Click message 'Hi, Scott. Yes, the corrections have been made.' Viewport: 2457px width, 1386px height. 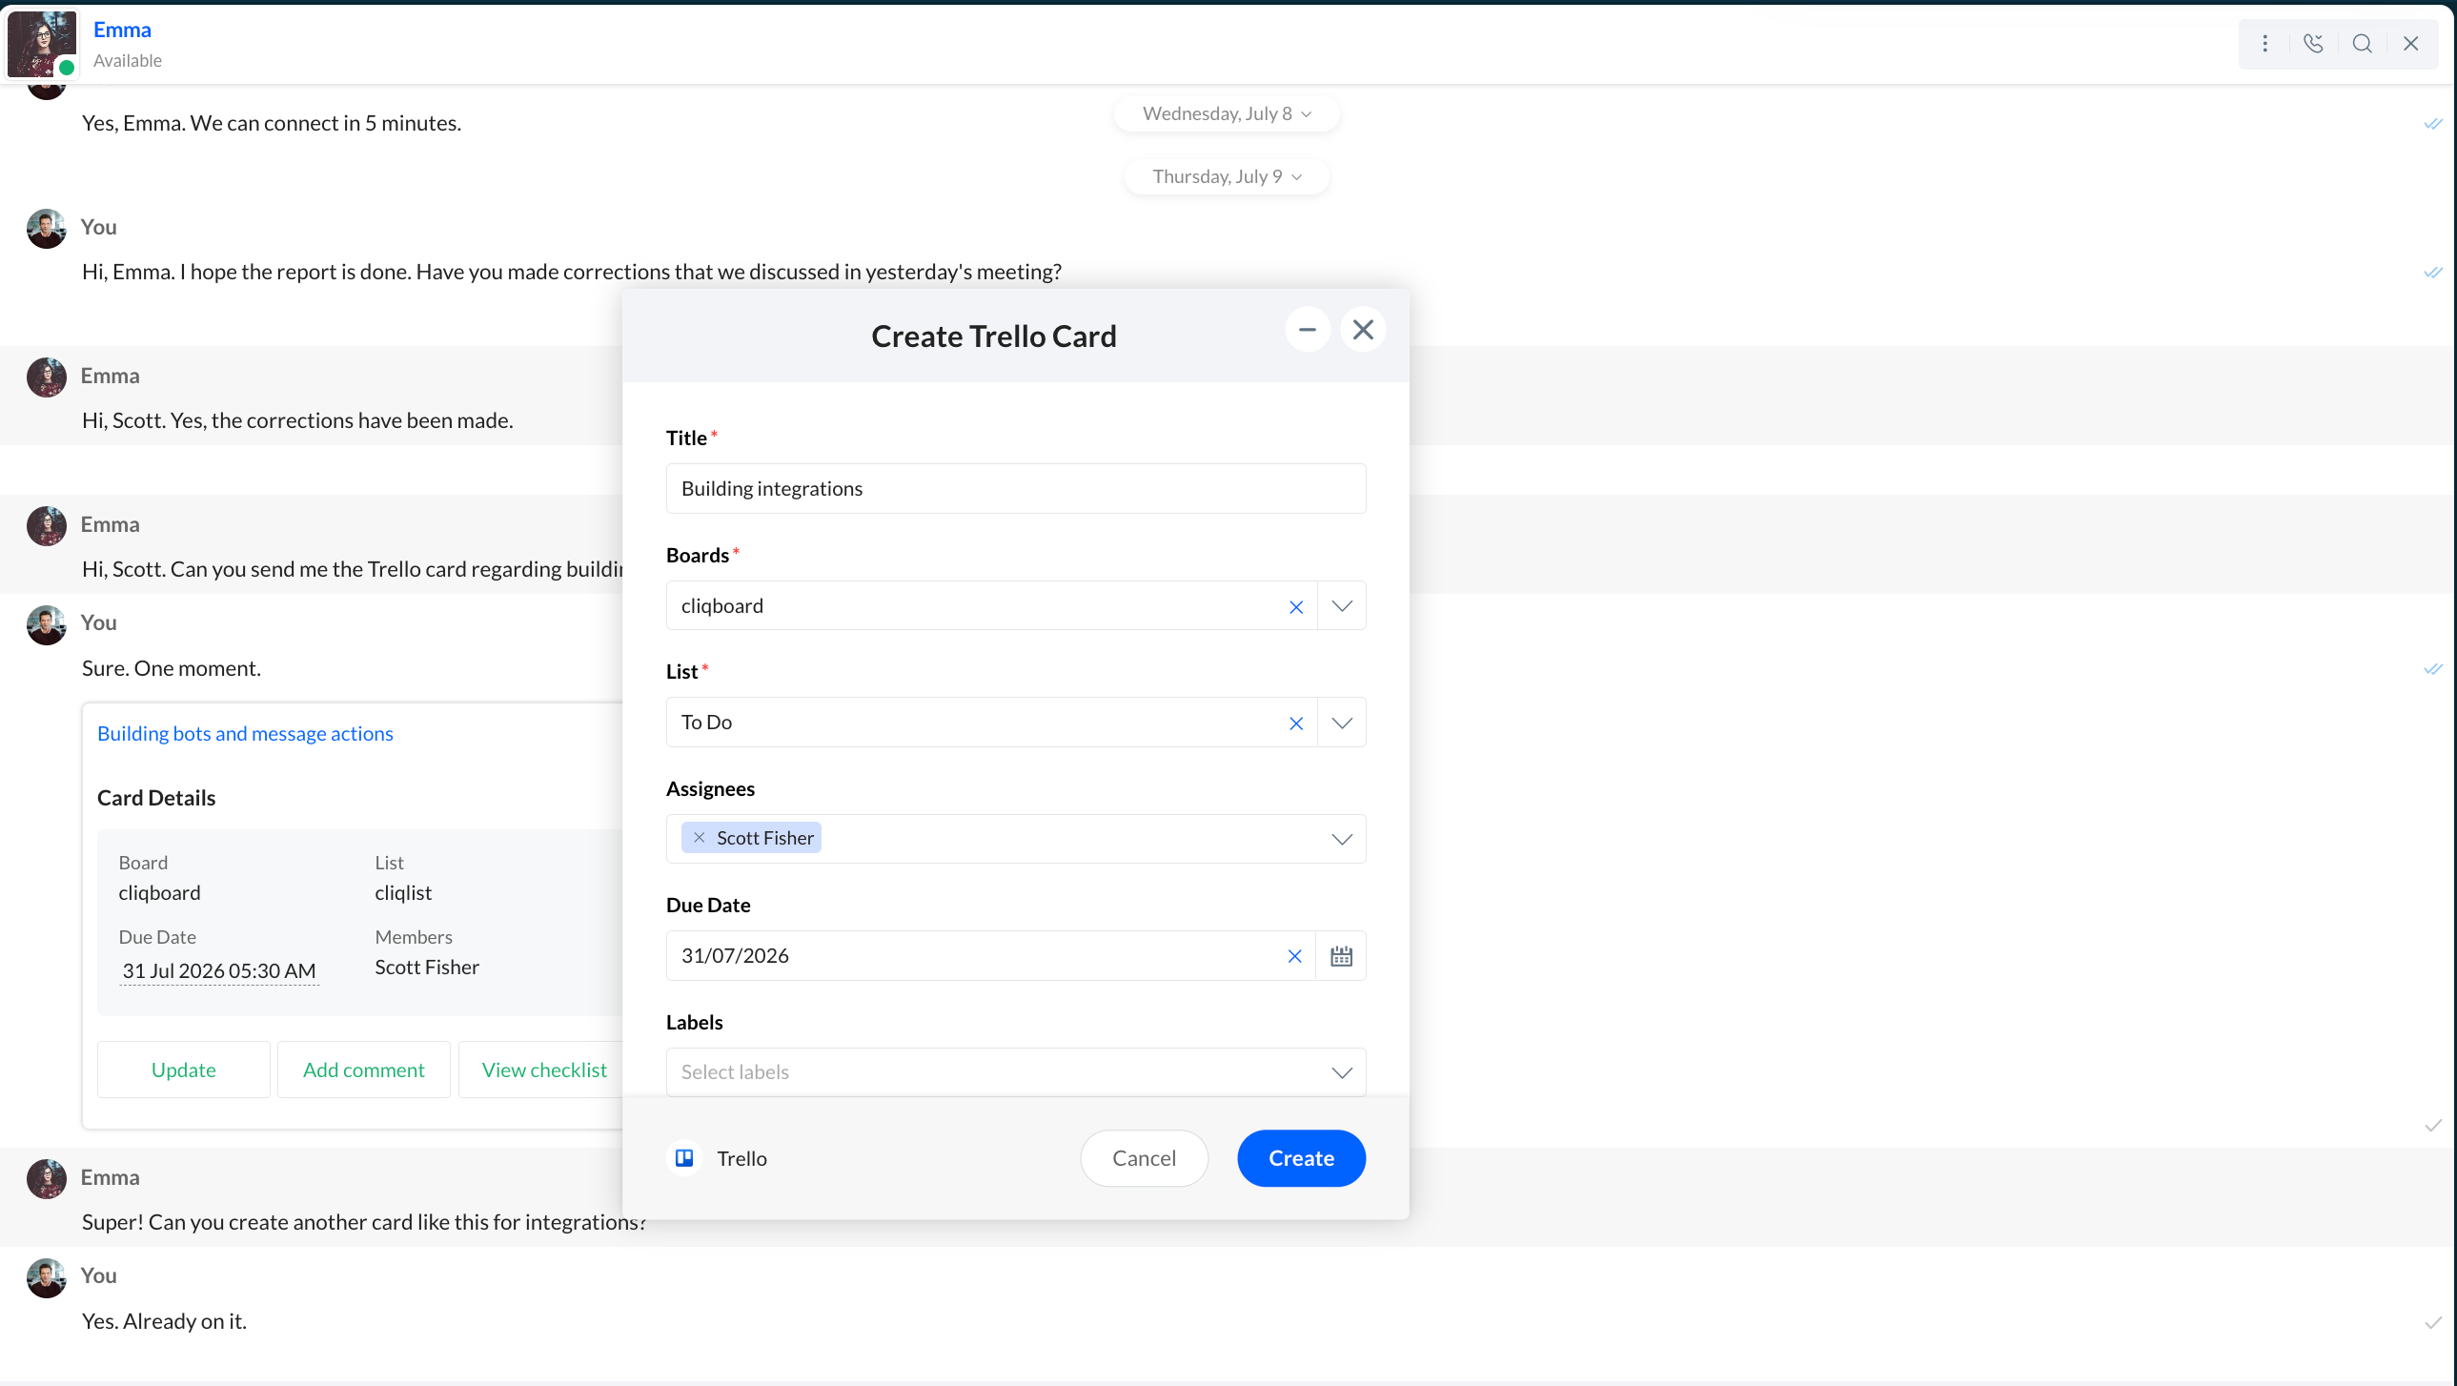[x=297, y=420]
